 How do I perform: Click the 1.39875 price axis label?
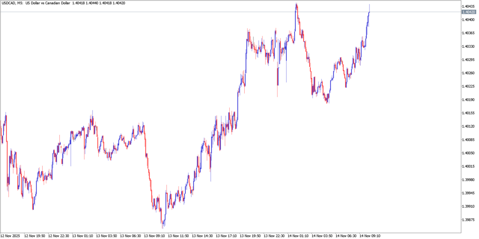468,220
